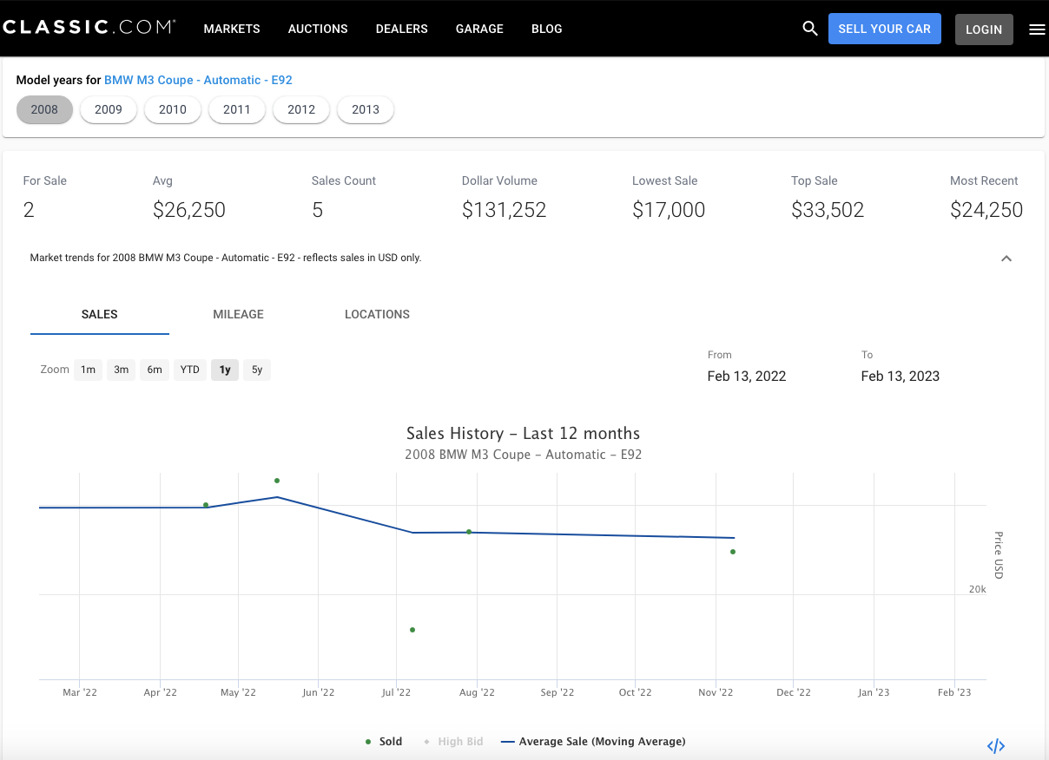Set chart zoom to YTD
Viewport: 1049px width, 760px height.
190,370
